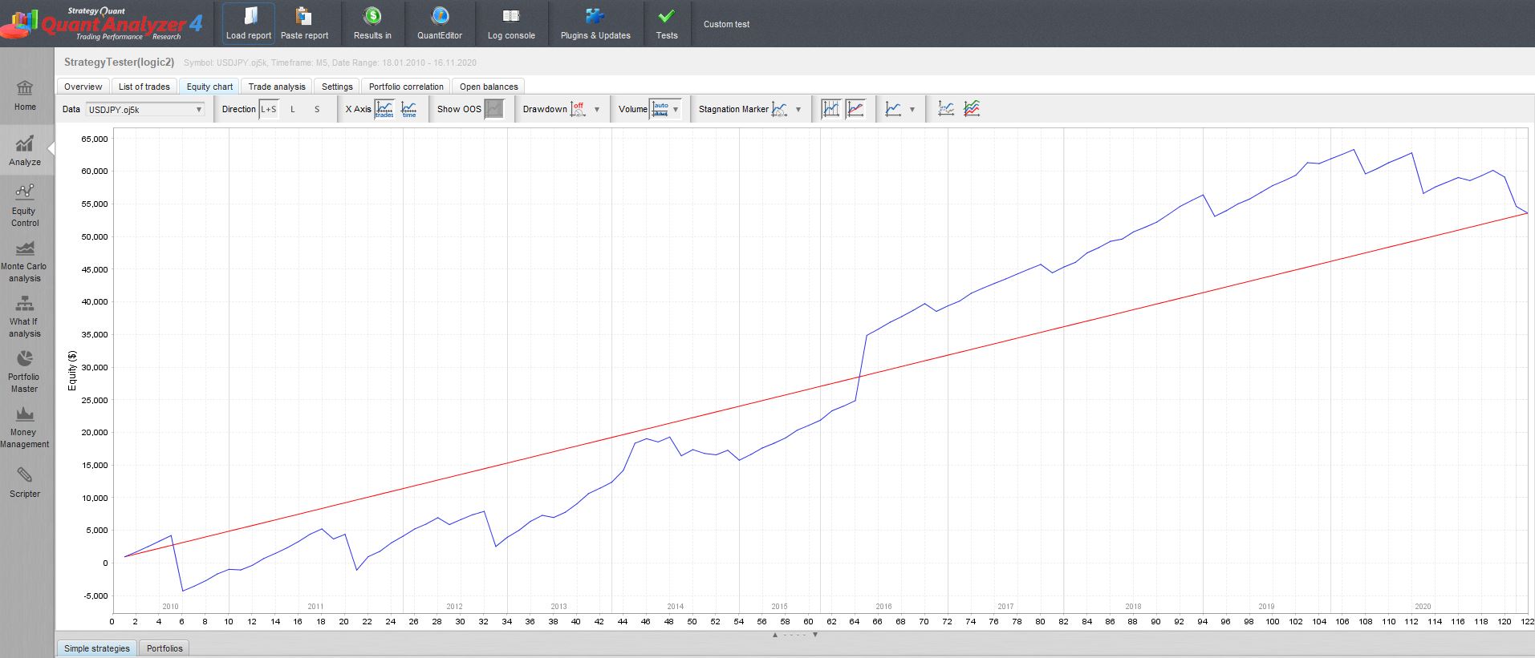
Task: Click the Custom test label
Action: click(x=726, y=24)
